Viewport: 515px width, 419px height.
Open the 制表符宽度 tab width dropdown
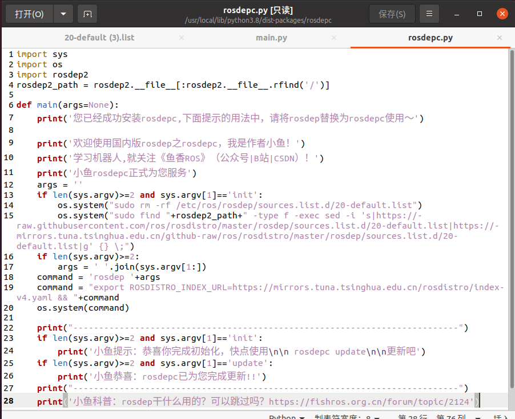point(347,417)
